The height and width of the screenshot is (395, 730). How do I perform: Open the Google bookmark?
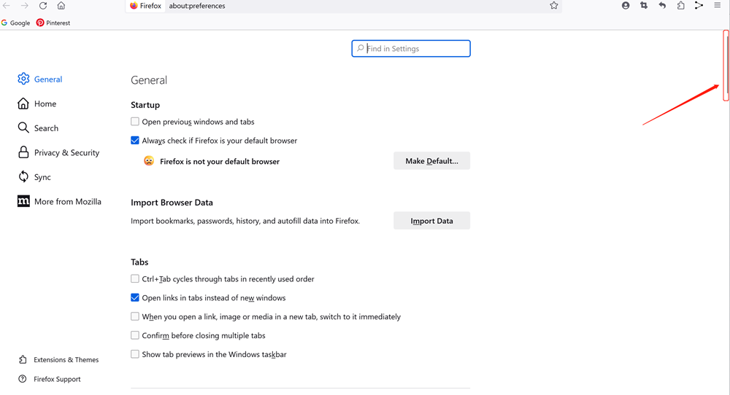tap(15, 23)
